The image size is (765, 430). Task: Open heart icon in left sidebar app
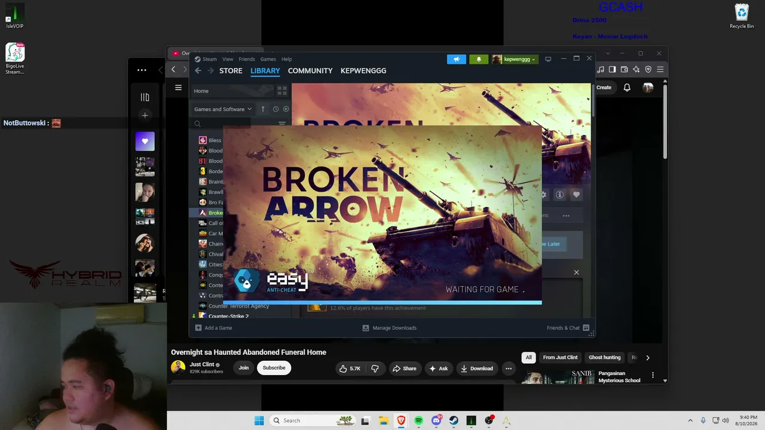(x=145, y=142)
